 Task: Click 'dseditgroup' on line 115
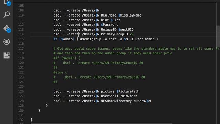tap(91, 39)
